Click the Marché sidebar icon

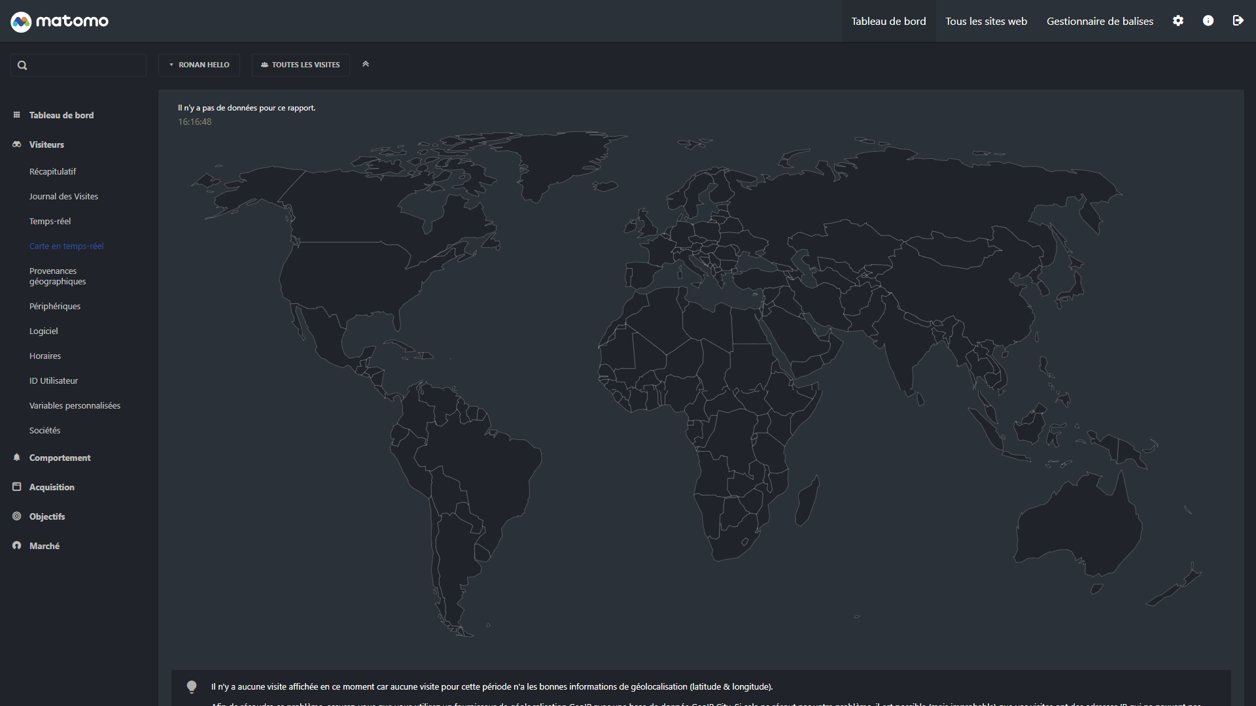click(x=17, y=546)
